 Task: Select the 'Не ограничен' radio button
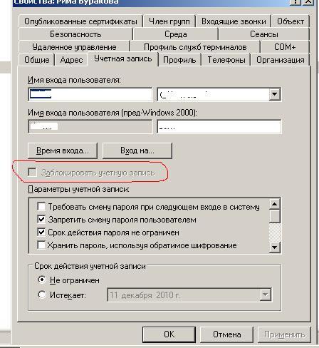click(x=42, y=280)
